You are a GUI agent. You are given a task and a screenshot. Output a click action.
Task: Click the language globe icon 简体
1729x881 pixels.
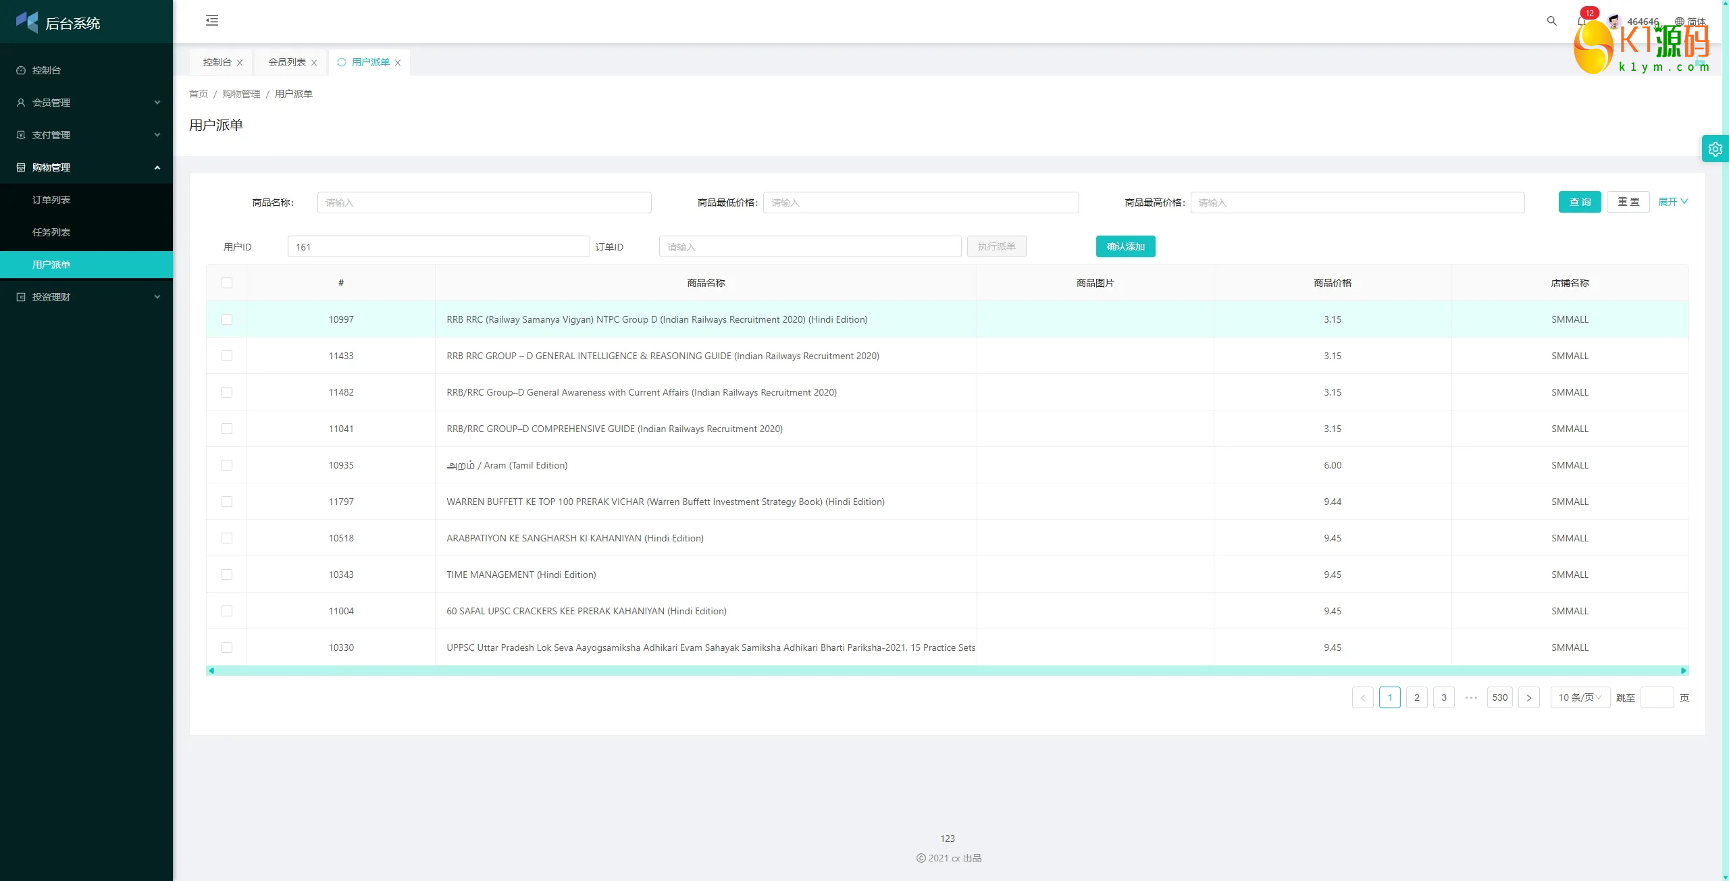1679,22
